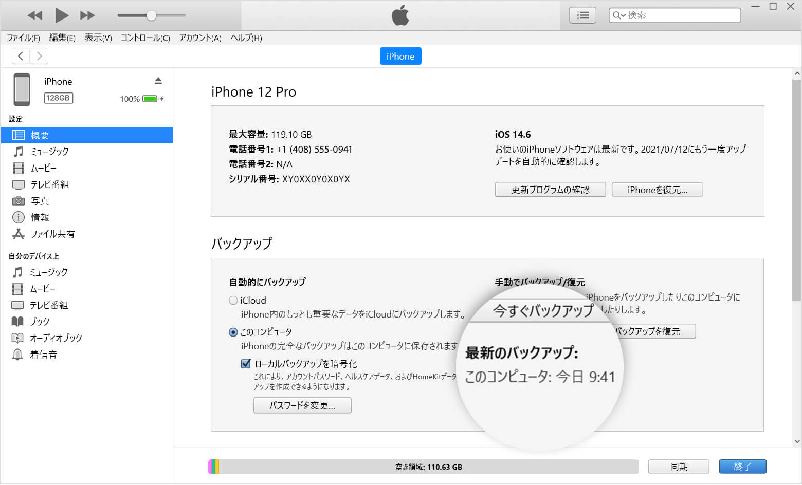This screenshot has width=802, height=485.
Task: Select the 写真 camera icon in sidebar
Action: pos(19,201)
